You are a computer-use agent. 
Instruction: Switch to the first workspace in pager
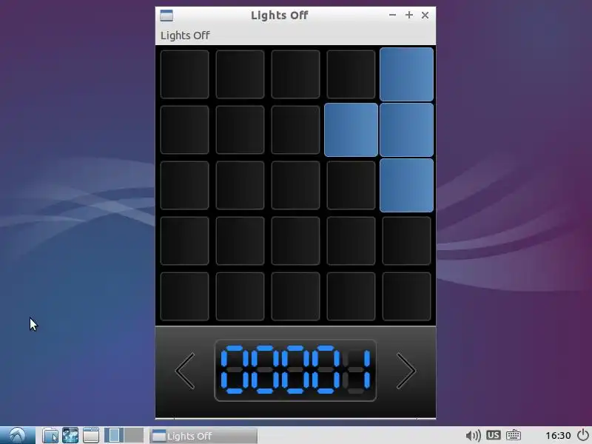click(x=114, y=435)
